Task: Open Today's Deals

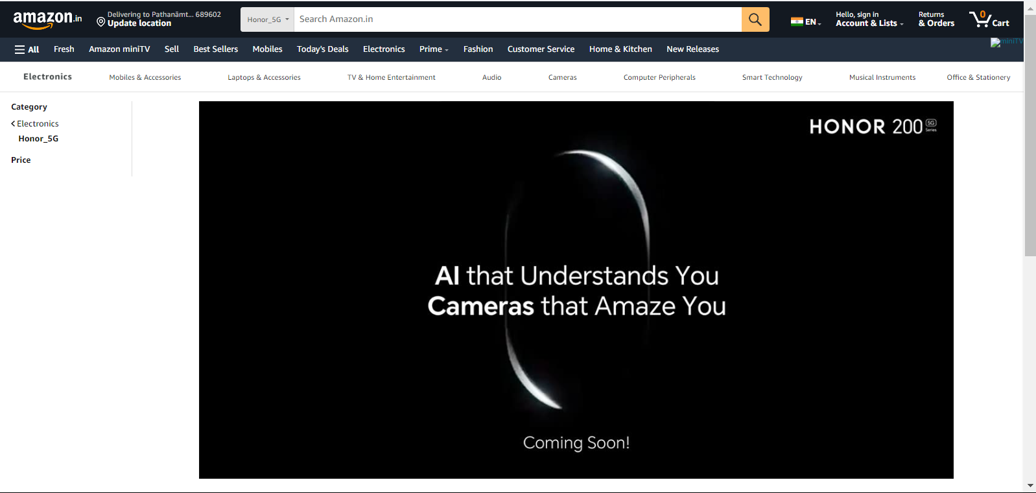Action: [x=323, y=49]
